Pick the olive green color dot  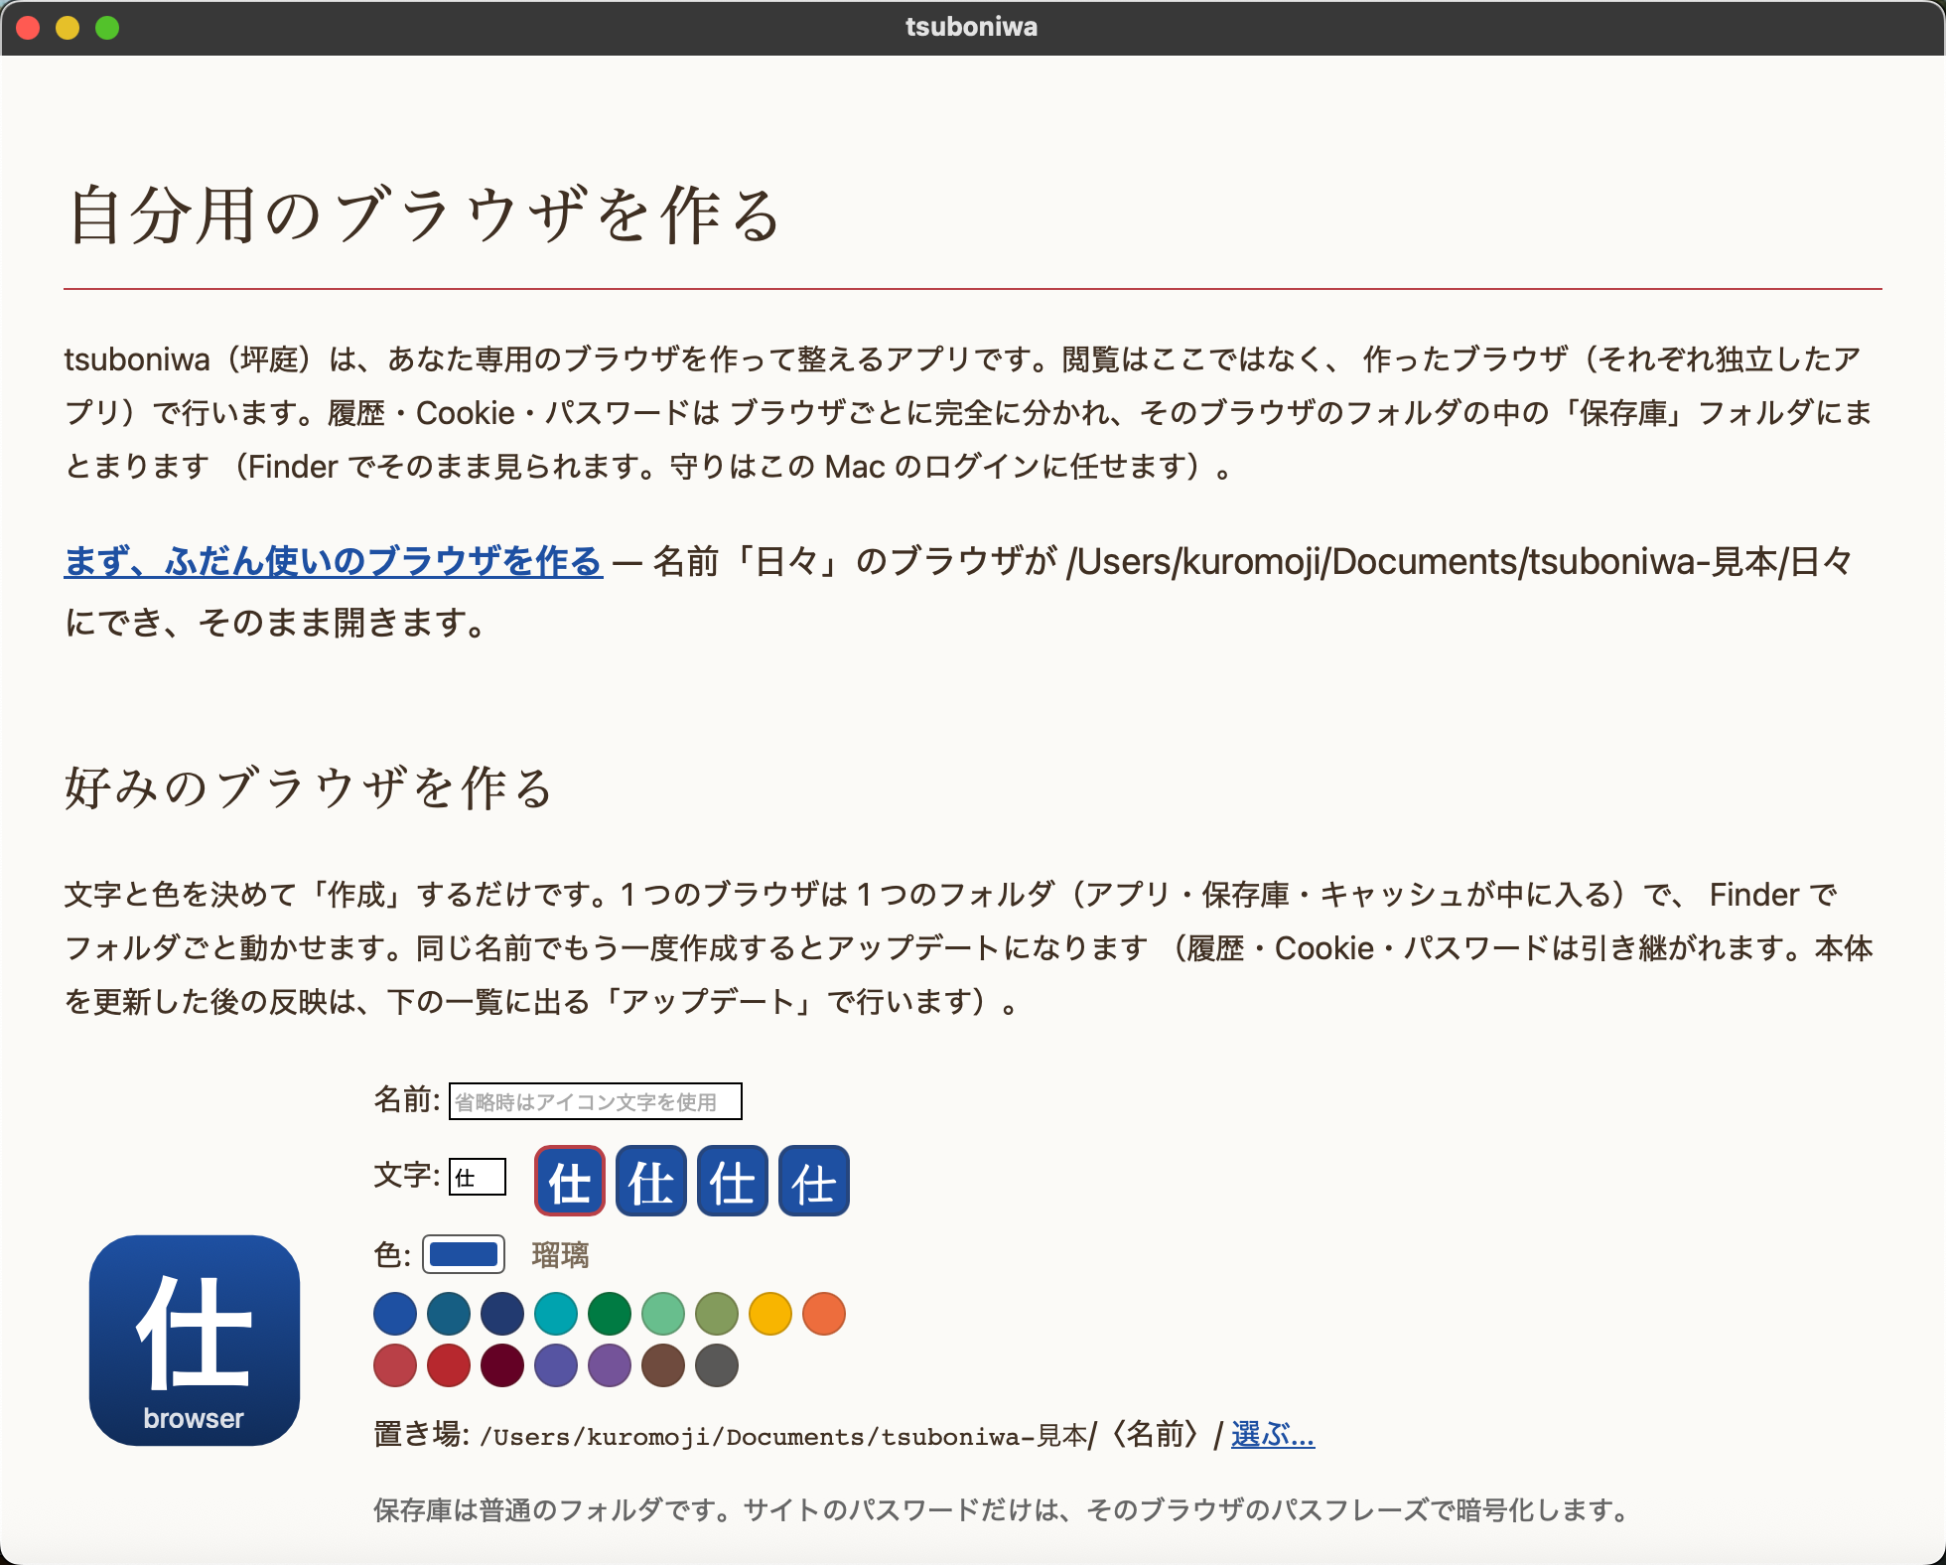tap(717, 1314)
